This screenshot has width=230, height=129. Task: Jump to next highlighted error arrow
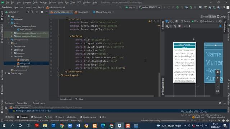(x=158, y=21)
